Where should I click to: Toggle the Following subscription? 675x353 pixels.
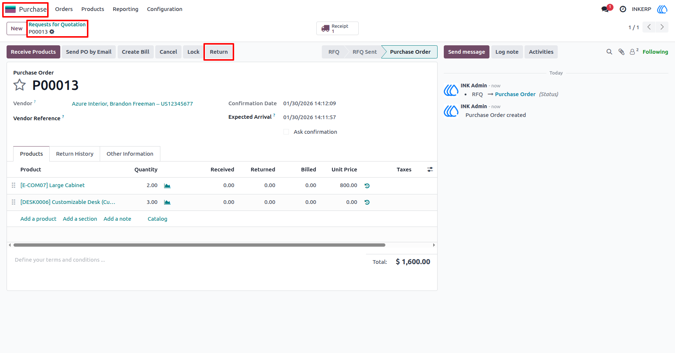coord(655,52)
